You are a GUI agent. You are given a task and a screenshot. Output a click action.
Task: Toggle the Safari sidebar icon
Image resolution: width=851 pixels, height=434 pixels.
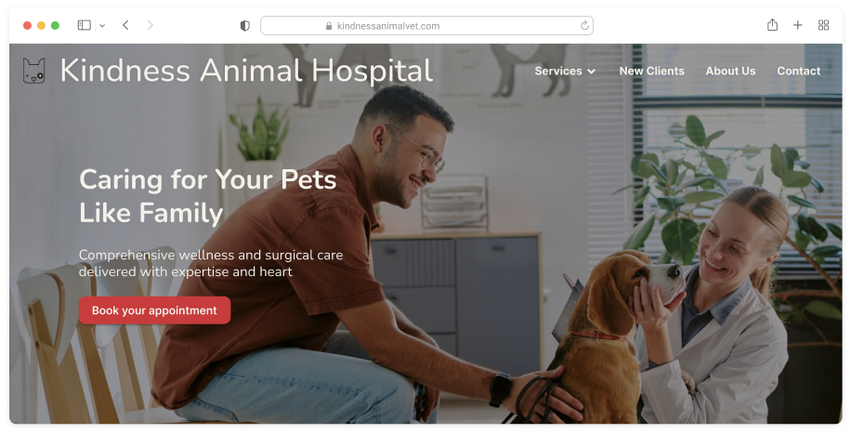pos(85,25)
